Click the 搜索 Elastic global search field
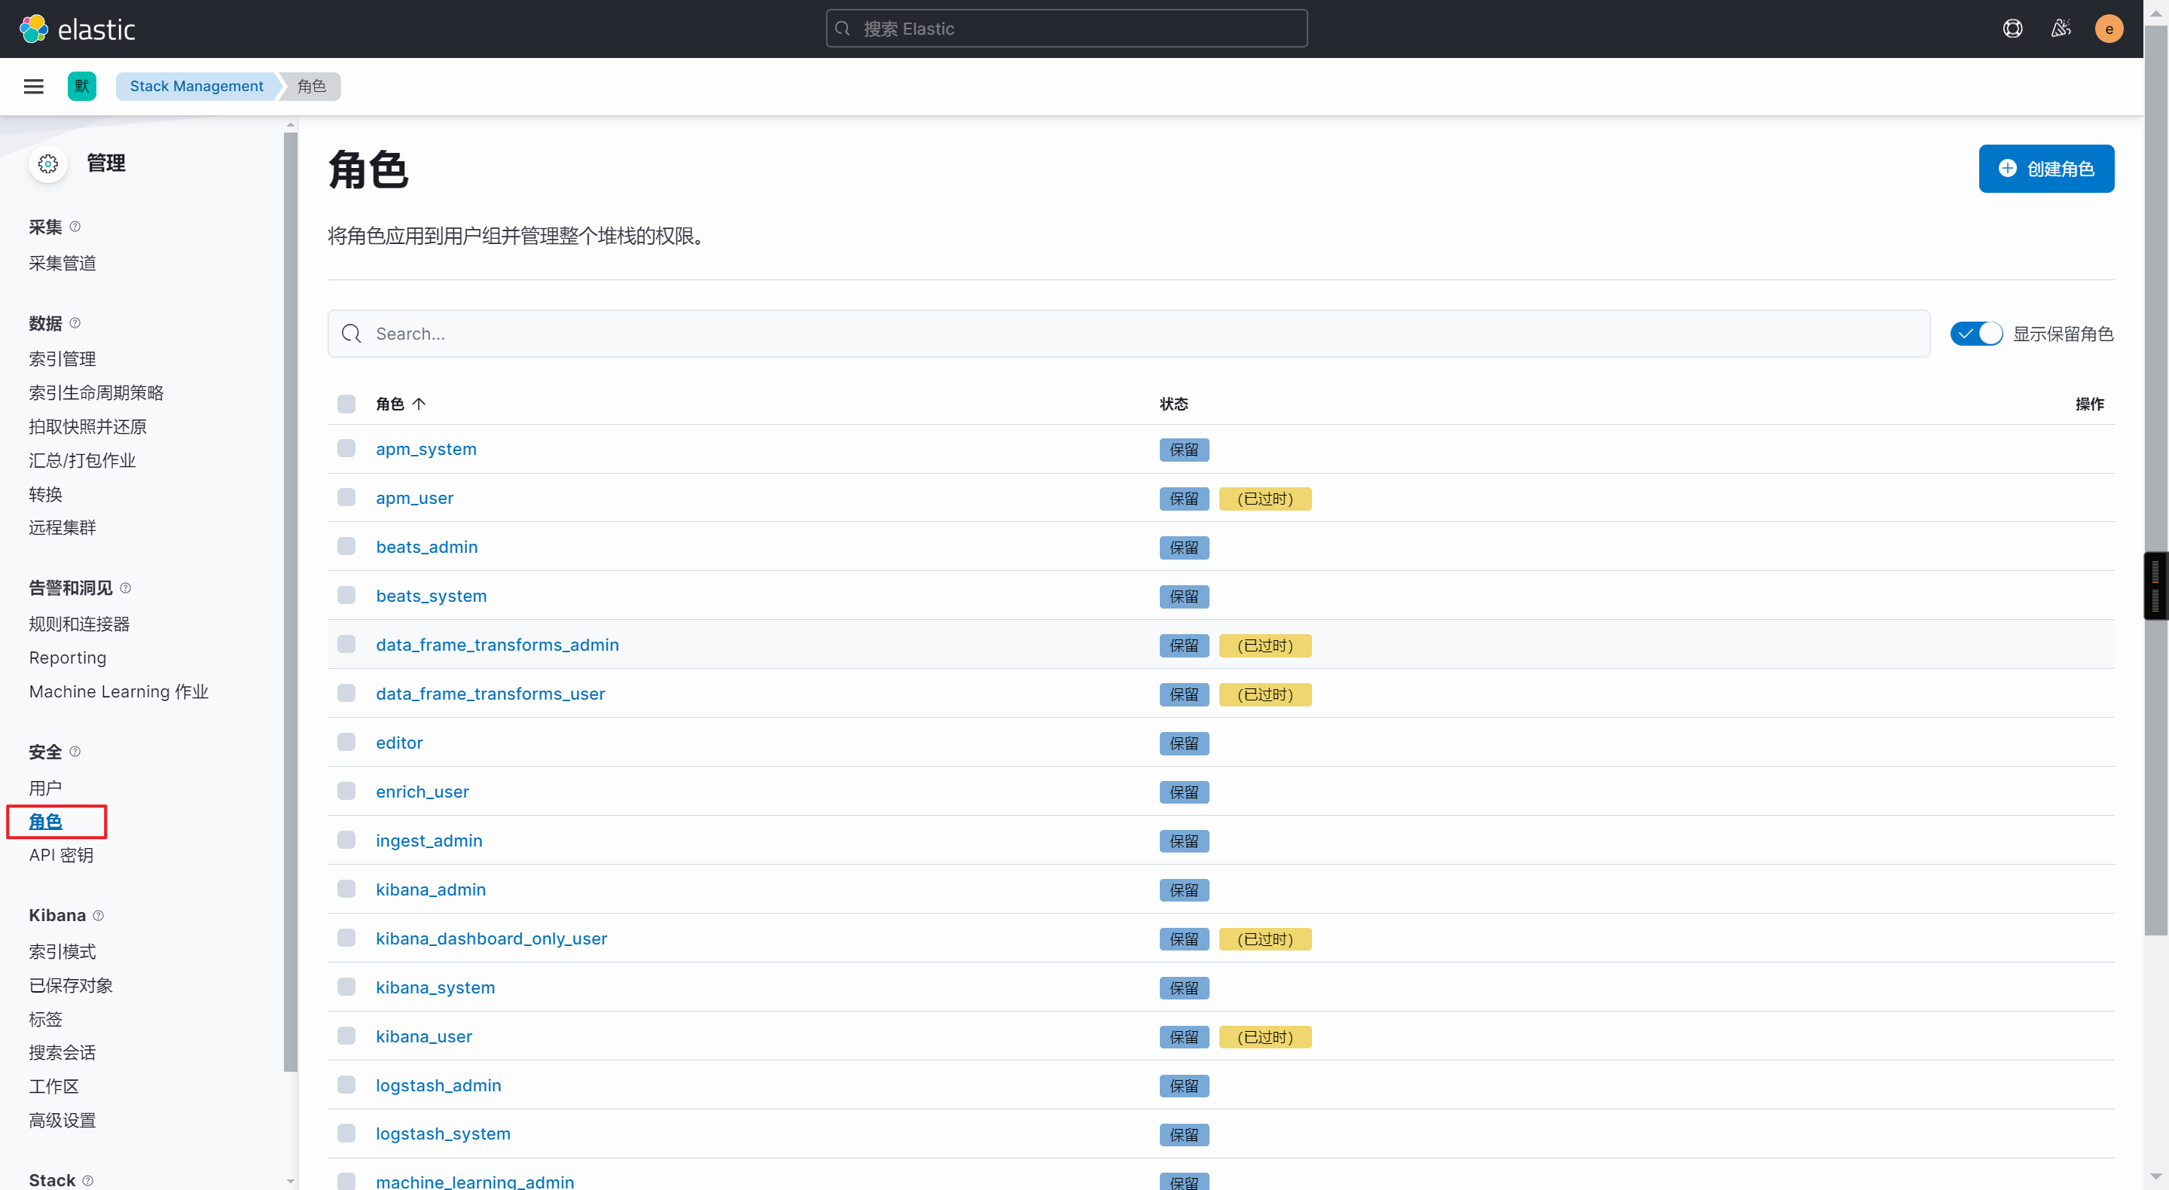2169x1190 pixels. (x=1066, y=29)
